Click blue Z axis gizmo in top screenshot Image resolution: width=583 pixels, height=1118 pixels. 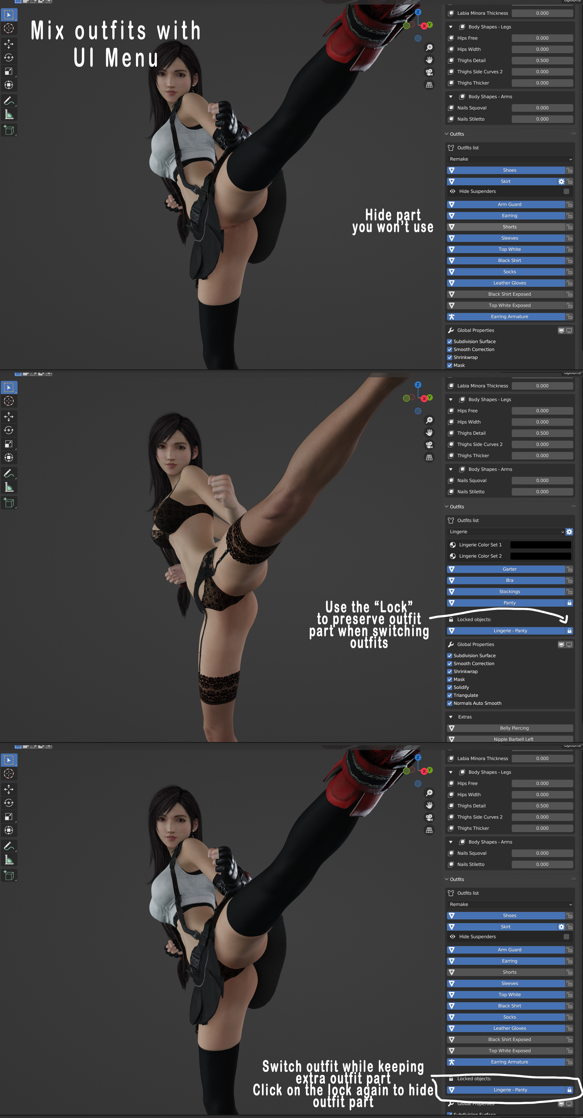pyautogui.click(x=417, y=12)
